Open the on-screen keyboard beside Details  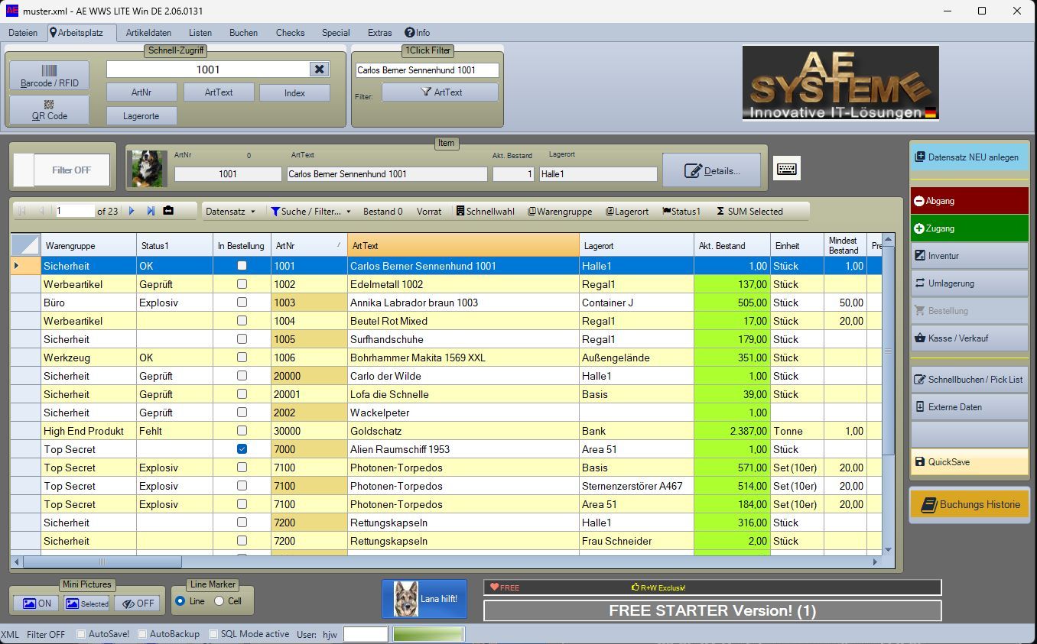click(787, 168)
